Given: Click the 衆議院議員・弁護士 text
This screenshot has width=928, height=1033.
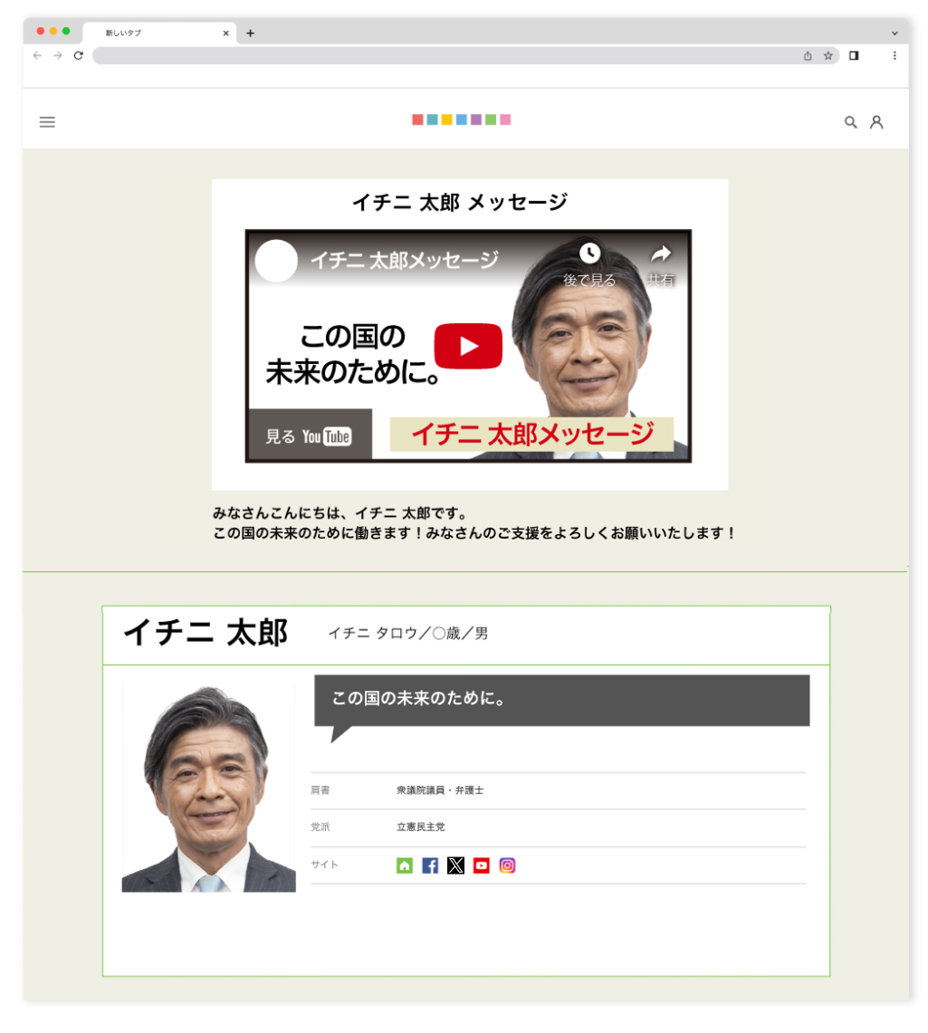Looking at the screenshot, I should point(440,789).
